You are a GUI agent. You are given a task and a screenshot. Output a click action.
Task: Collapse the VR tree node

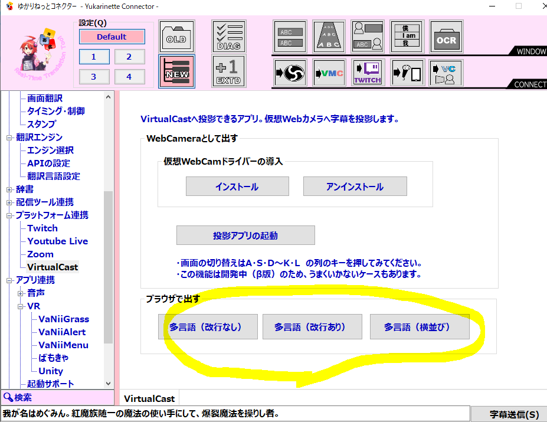[20, 306]
